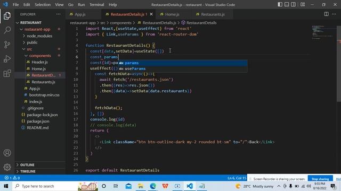
Task: Open the Edit menu
Action: coord(27,5)
